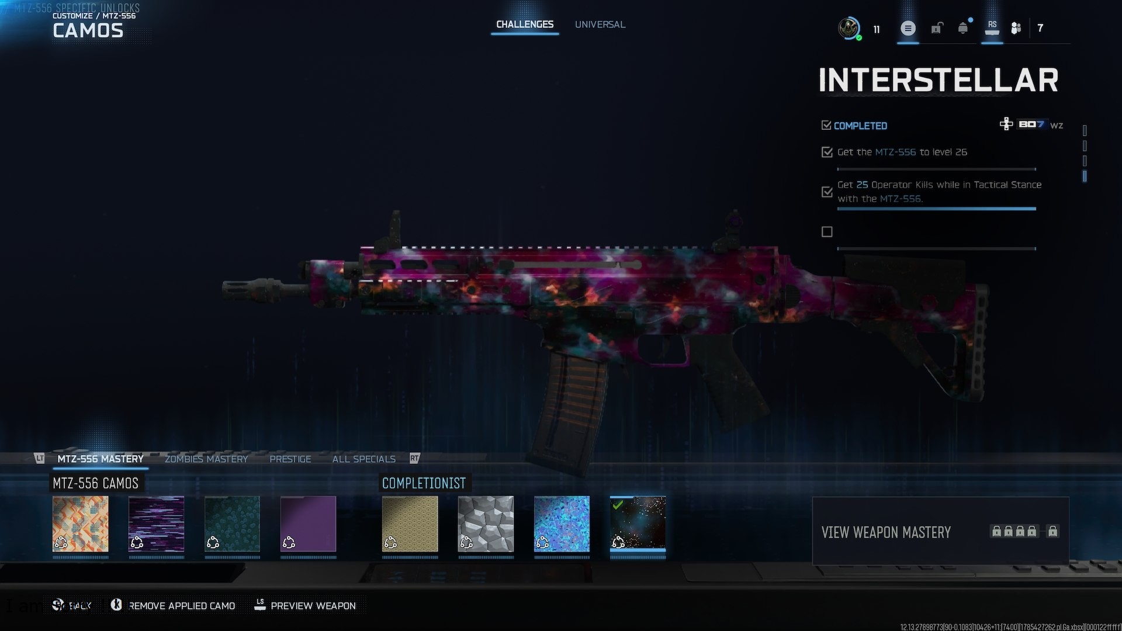Click the X button icon for Remove Applied Camo
The image size is (1122, 631).
[x=116, y=605]
